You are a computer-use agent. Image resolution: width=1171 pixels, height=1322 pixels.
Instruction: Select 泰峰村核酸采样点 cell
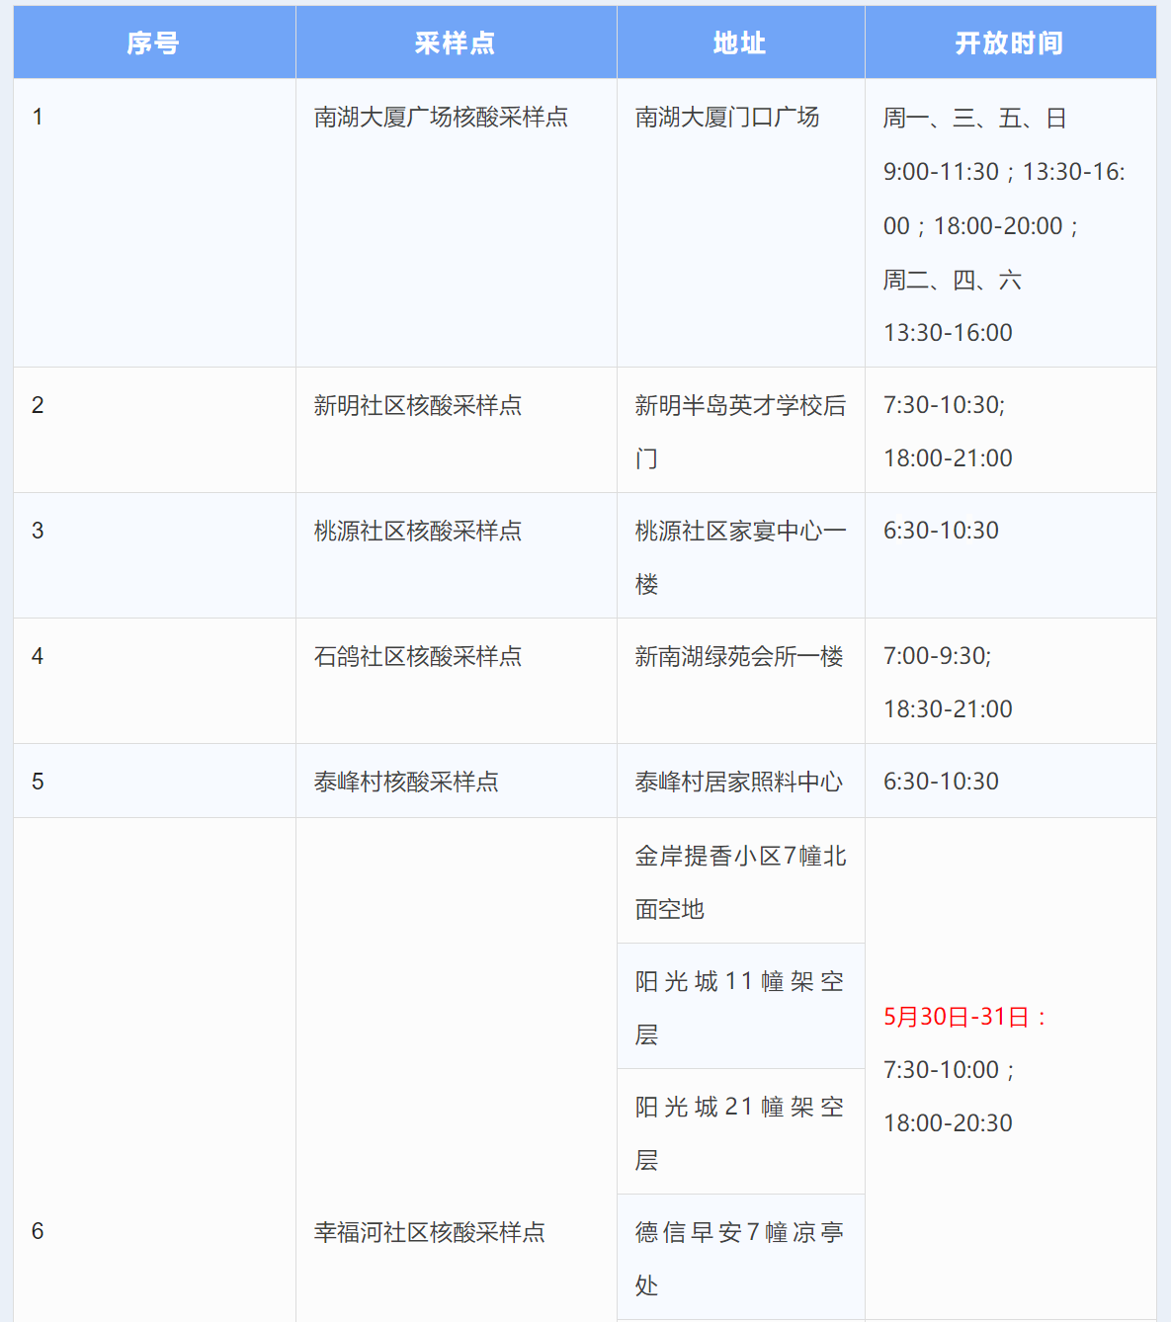[x=406, y=783]
